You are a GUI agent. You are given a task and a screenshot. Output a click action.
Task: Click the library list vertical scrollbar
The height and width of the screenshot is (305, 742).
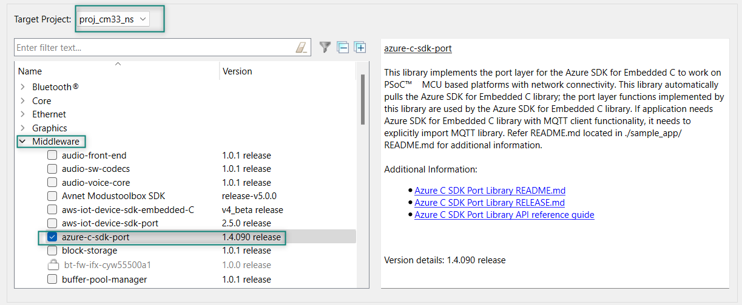pyautogui.click(x=363, y=100)
